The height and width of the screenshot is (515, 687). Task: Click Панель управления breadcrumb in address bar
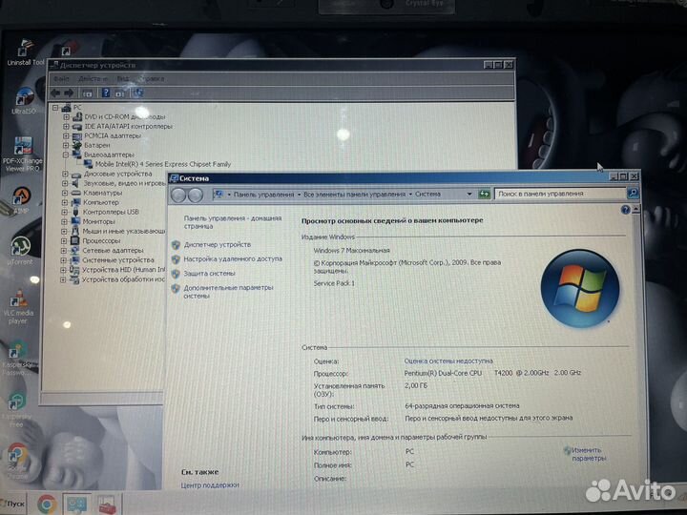coord(263,195)
